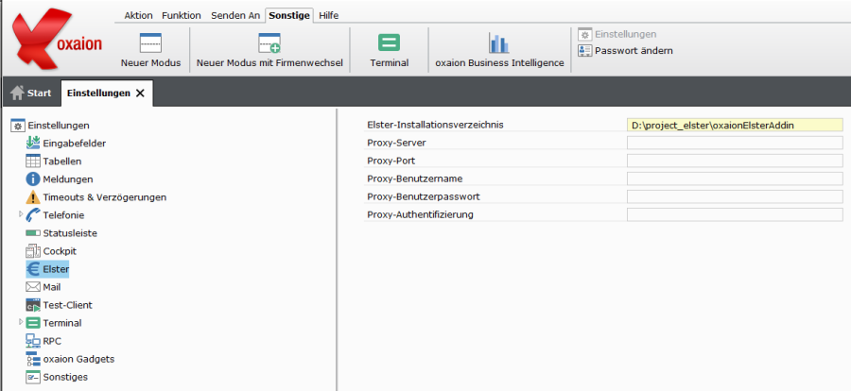Expand the Telefonie tree node
Screen dimensions: 851x391
click(x=21, y=214)
